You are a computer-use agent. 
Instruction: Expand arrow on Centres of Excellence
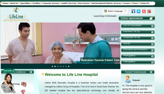(31, 72)
